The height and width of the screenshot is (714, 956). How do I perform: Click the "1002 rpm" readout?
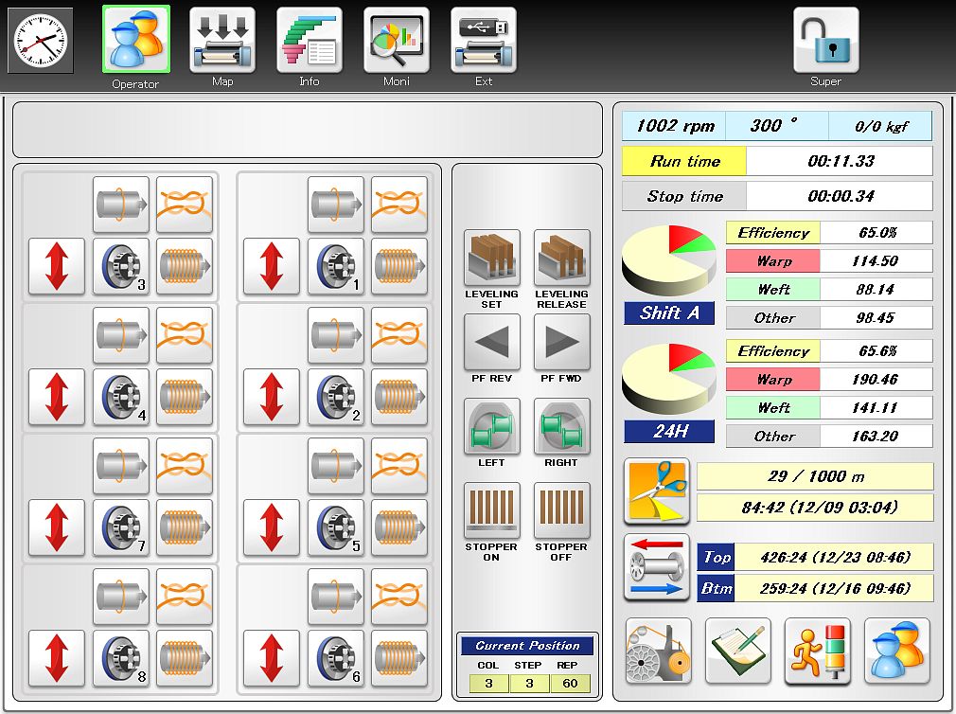[674, 126]
